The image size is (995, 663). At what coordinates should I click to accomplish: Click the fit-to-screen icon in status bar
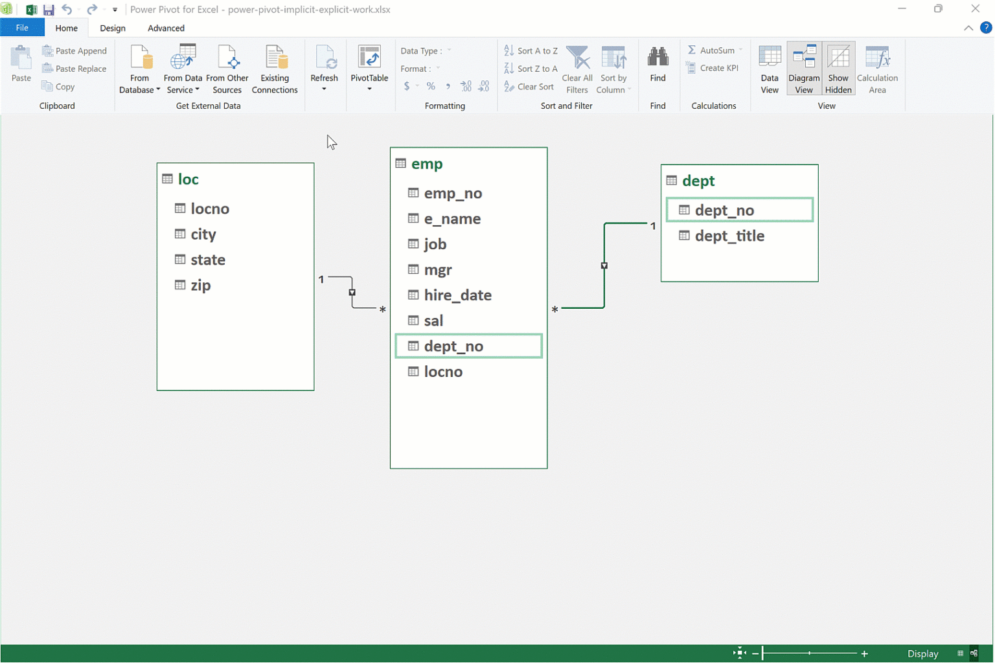click(x=739, y=653)
